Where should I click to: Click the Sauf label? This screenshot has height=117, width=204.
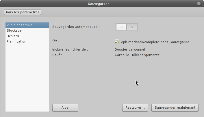coord(57,55)
